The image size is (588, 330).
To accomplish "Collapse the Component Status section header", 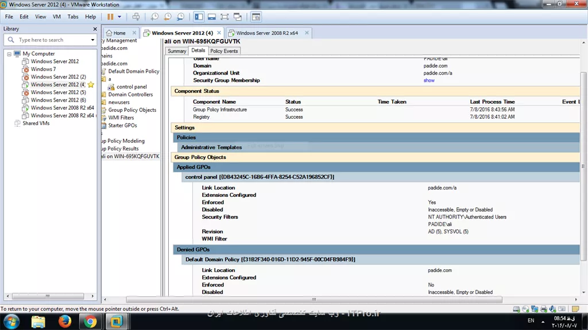I will pyautogui.click(x=375, y=91).
